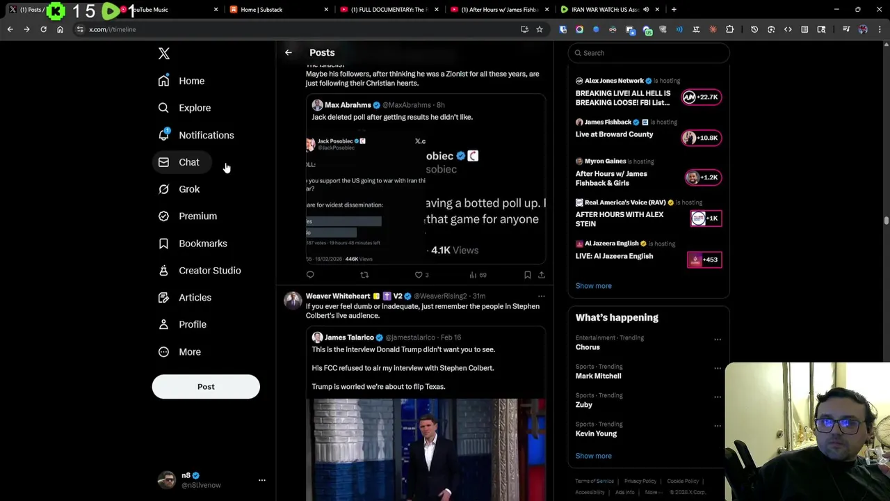890x501 pixels.
Task: Open Accessibility footer link
Action: click(x=590, y=493)
